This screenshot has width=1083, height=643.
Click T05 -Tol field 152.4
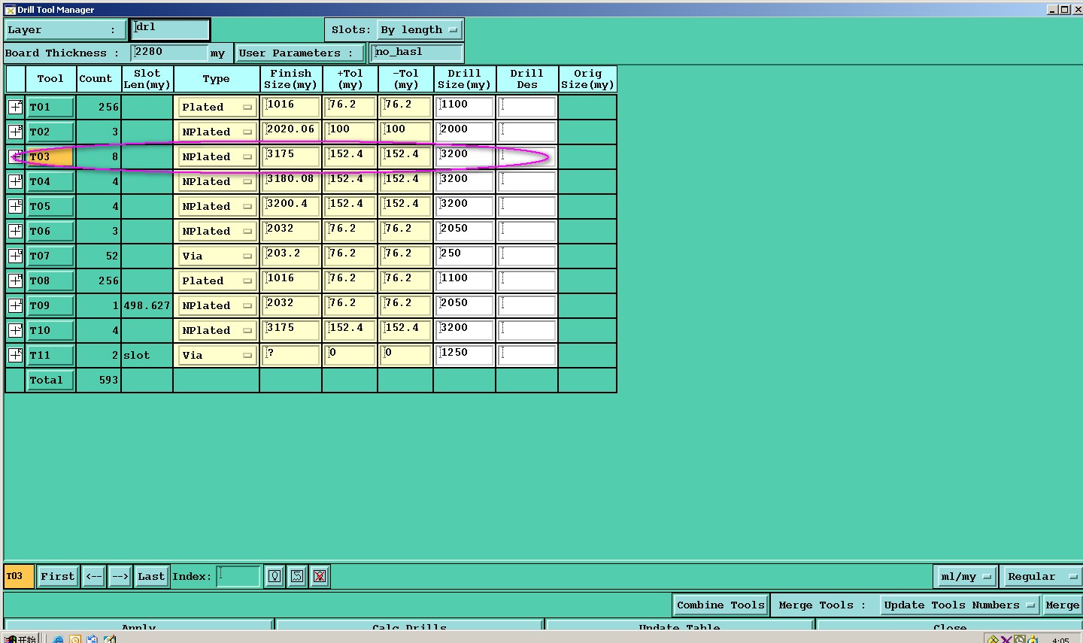[x=406, y=206]
